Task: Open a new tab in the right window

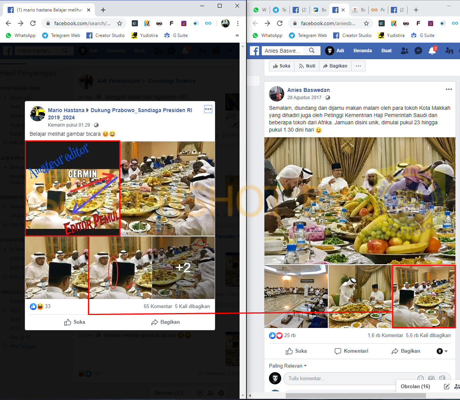Action: [416, 10]
